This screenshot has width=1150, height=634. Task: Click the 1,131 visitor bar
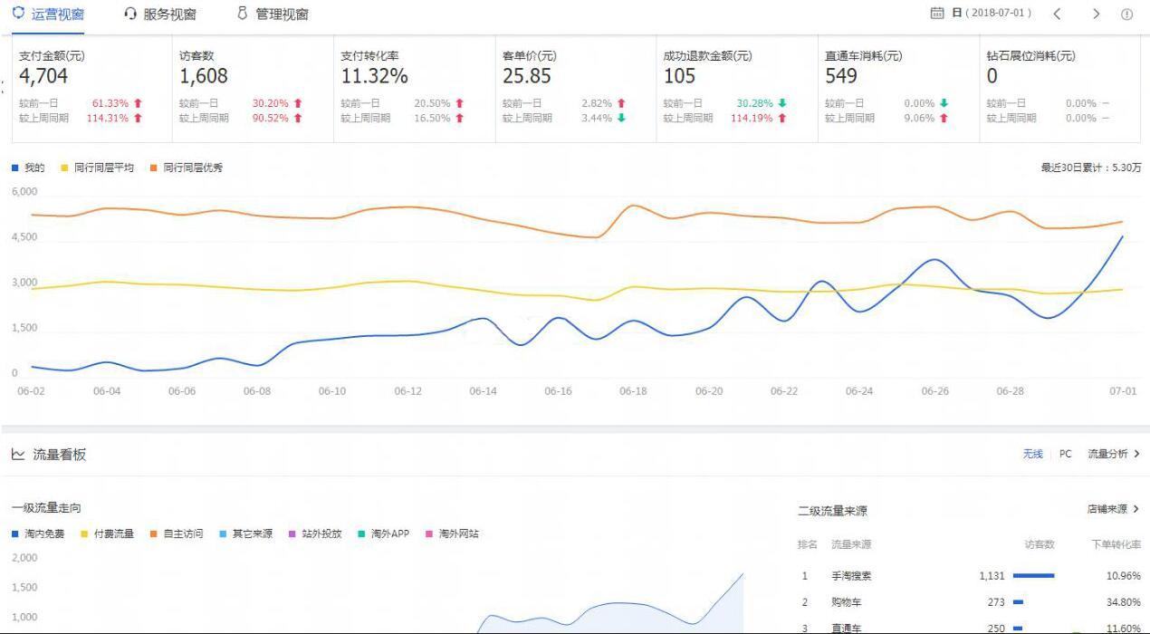[1033, 576]
